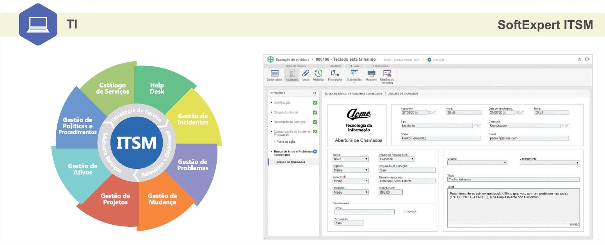Click green check beside Requisição de Serviços?
Screen dimensions: 605x245
tap(315, 122)
